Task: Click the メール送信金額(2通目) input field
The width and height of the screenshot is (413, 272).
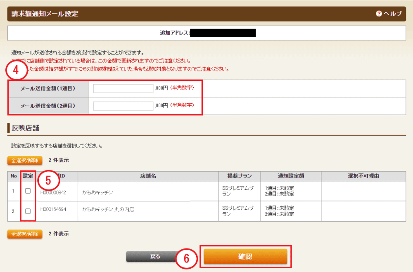Action: point(123,106)
